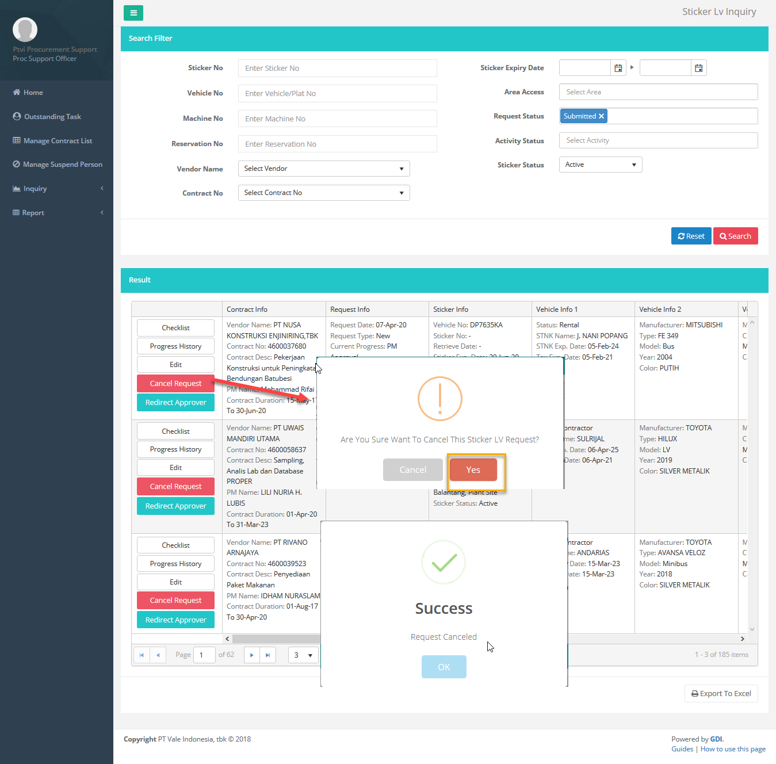This screenshot has width=776, height=764.
Task: Open Manage Contract List menu item
Action: click(x=57, y=141)
